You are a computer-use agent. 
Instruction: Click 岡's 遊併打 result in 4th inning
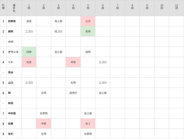pyautogui.click(x=73, y=93)
